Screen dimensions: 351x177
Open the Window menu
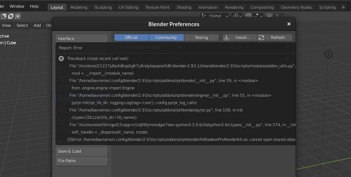point(17,6)
